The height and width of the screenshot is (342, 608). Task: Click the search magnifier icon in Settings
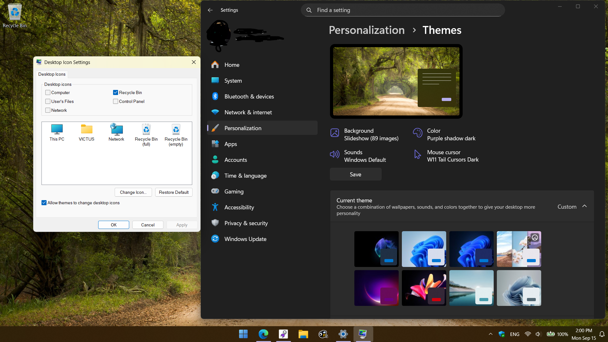(x=309, y=10)
